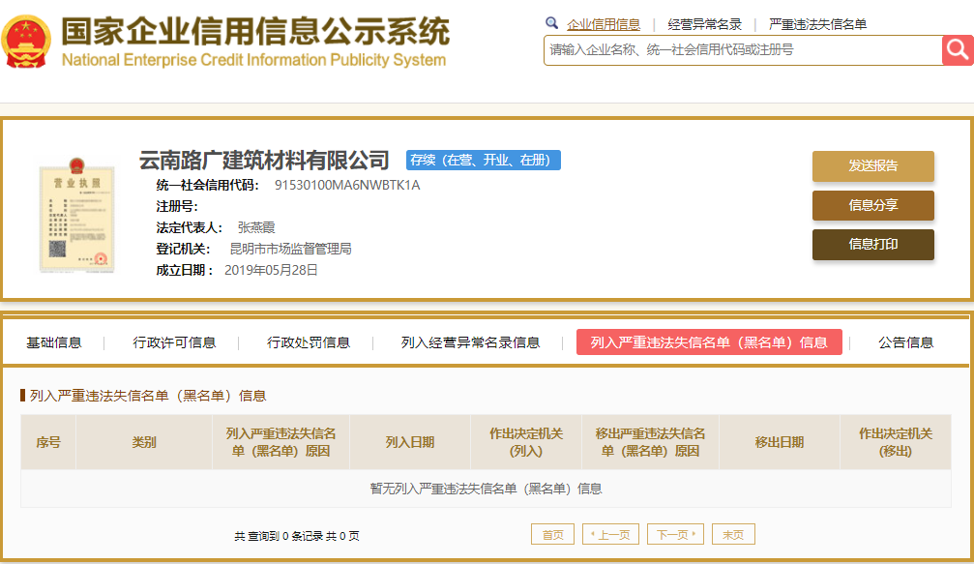Click the 发送报告 button
The width and height of the screenshot is (974, 564).
[x=872, y=165]
